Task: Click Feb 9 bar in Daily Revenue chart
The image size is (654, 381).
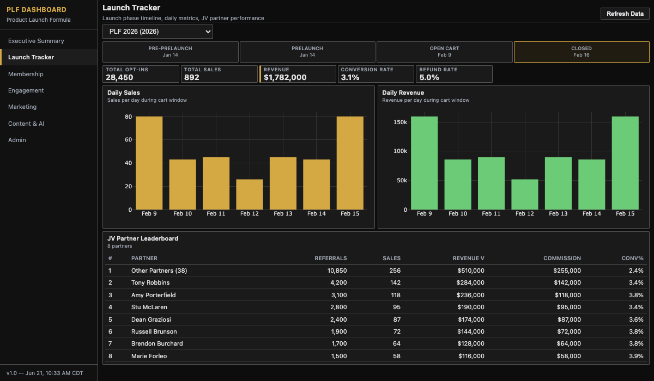Action: (424, 163)
